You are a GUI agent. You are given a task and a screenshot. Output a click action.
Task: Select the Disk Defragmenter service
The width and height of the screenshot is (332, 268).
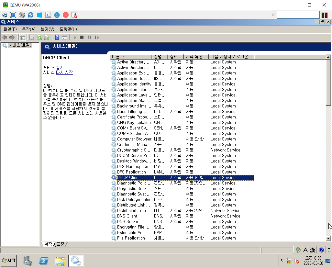183,200
